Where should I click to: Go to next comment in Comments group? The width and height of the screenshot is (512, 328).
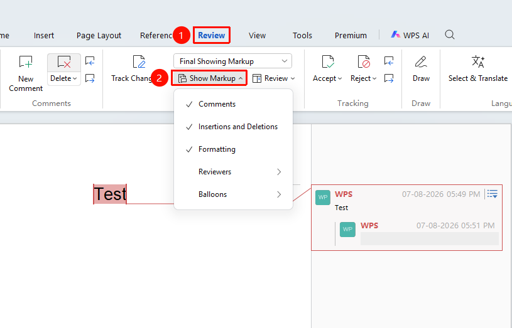point(90,78)
